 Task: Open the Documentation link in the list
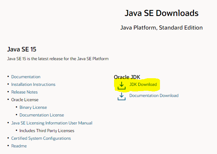[26, 77]
